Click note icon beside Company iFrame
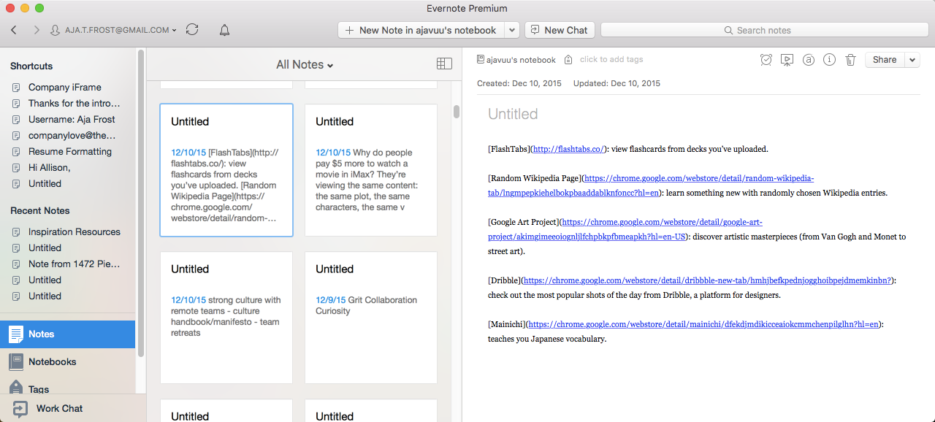935x422 pixels. (16, 88)
